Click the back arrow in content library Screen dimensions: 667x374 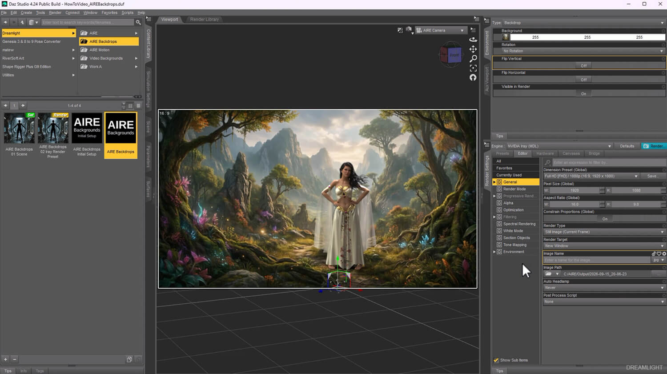(x=5, y=22)
